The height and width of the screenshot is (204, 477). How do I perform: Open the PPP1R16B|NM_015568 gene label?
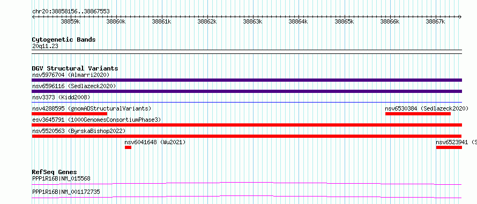[x=61, y=179]
